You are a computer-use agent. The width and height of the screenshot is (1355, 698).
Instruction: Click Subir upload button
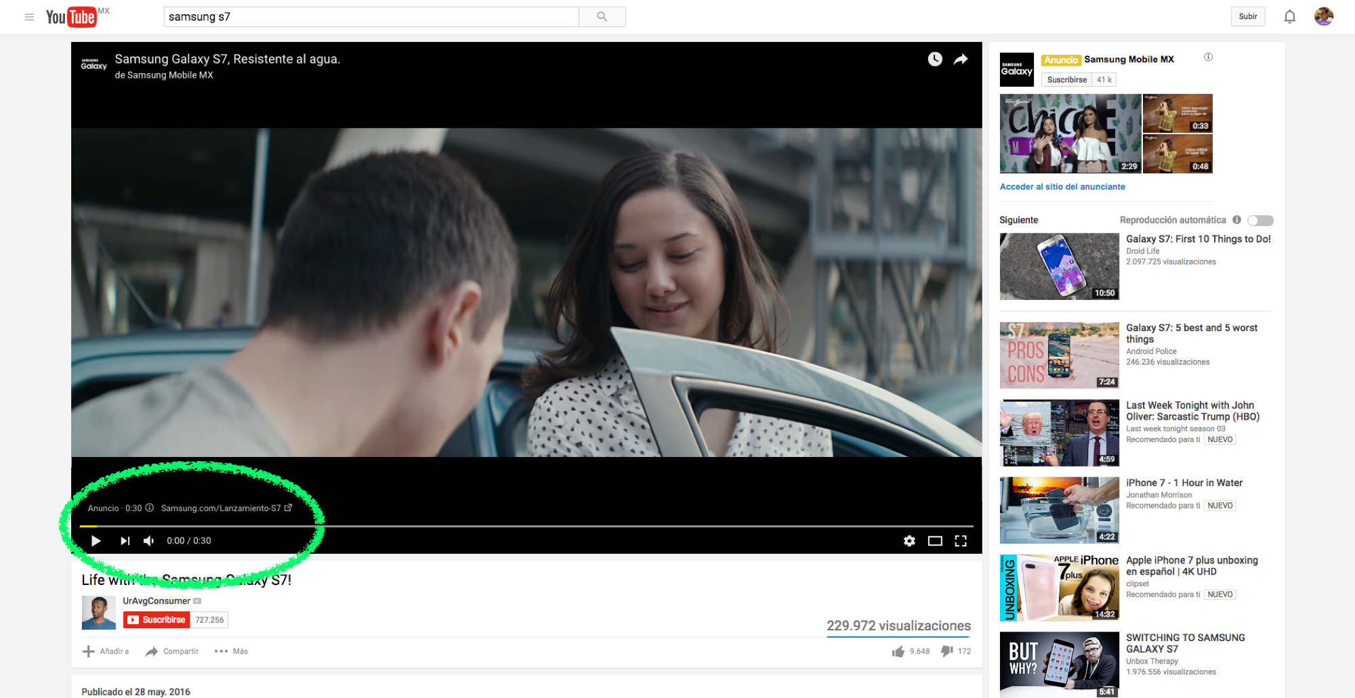(x=1248, y=17)
